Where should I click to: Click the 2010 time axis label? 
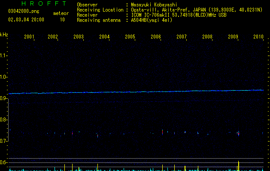[258, 36]
